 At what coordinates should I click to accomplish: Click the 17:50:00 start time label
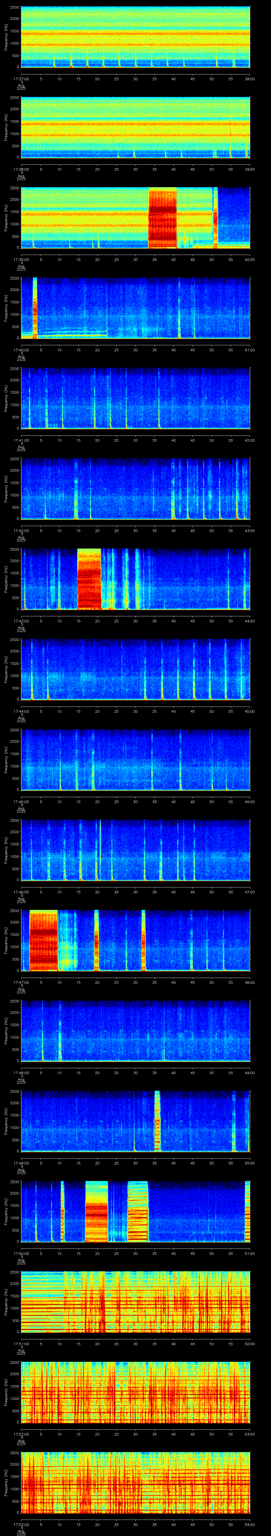(x=21, y=1253)
